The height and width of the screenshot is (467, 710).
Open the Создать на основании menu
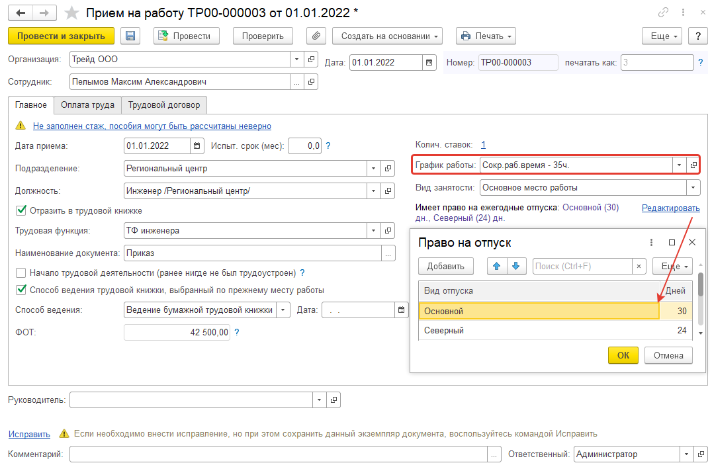click(x=388, y=36)
